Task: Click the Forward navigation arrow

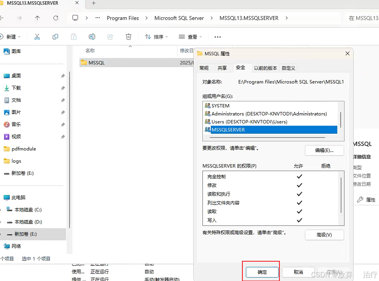Action: click(x=19, y=18)
